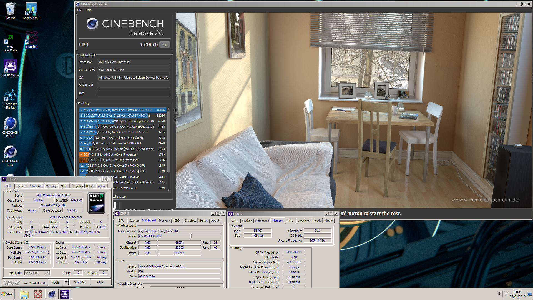The height and width of the screenshot is (300, 533).
Task: Open the file explorer taskbar icon
Action: point(24,294)
